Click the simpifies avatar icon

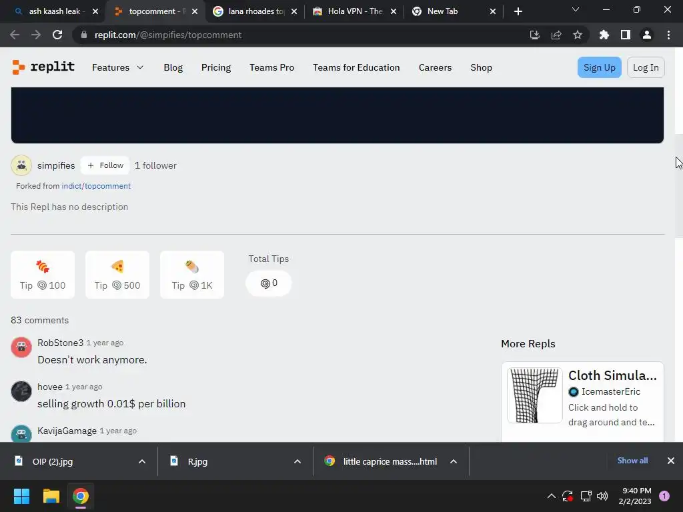pos(21,165)
